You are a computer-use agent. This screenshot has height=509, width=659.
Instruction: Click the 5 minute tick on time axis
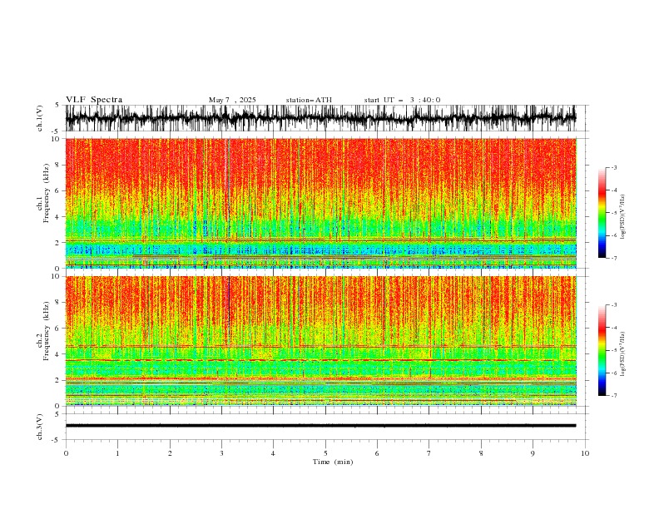(325, 453)
